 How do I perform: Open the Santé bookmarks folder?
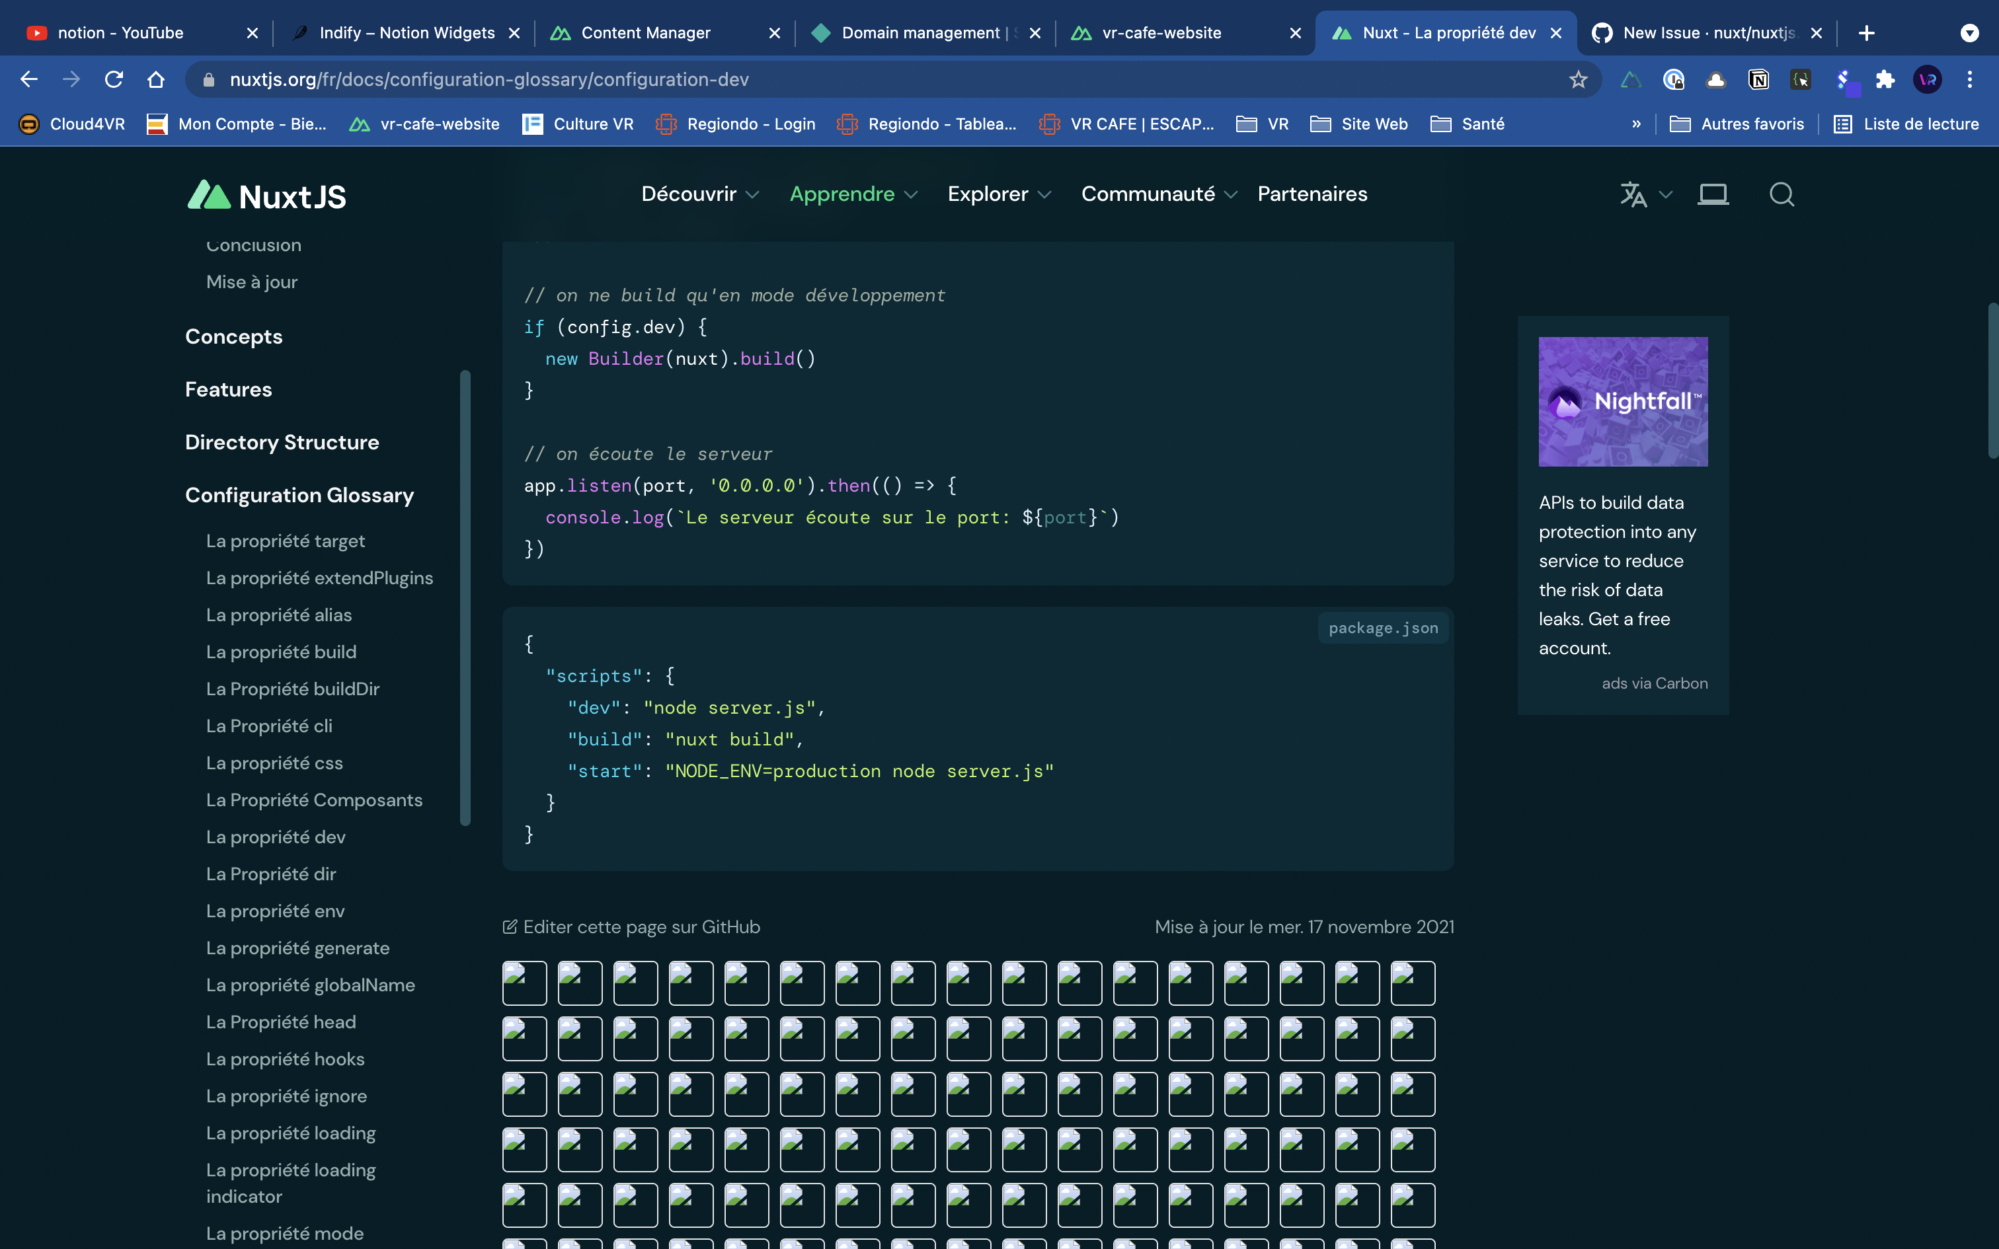[x=1468, y=124]
